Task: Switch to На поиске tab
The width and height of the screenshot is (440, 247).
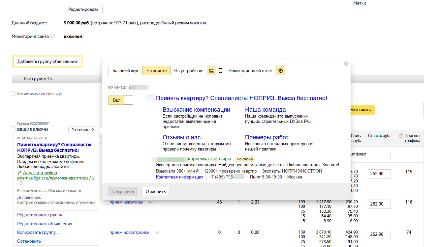Action: click(157, 70)
